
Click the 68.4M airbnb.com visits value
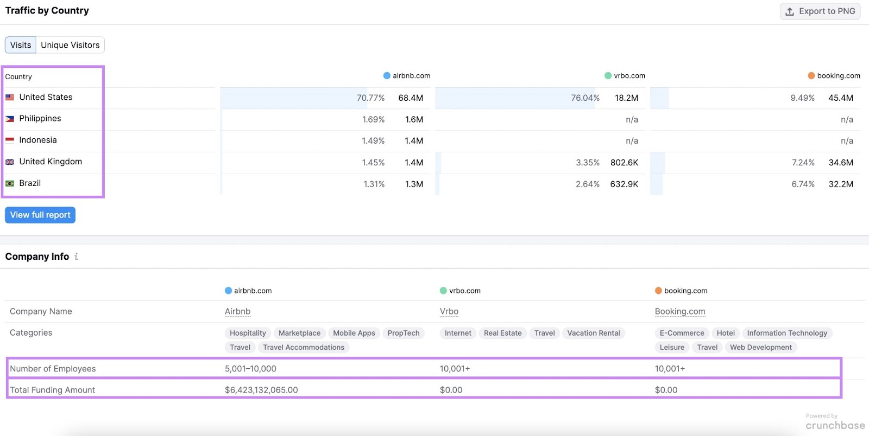pyautogui.click(x=411, y=98)
